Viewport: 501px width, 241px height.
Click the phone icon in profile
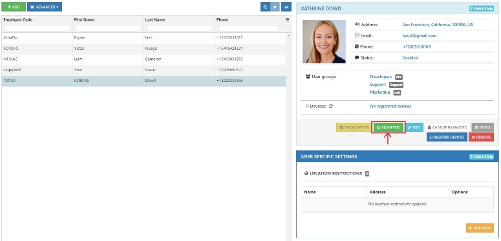[x=357, y=47]
